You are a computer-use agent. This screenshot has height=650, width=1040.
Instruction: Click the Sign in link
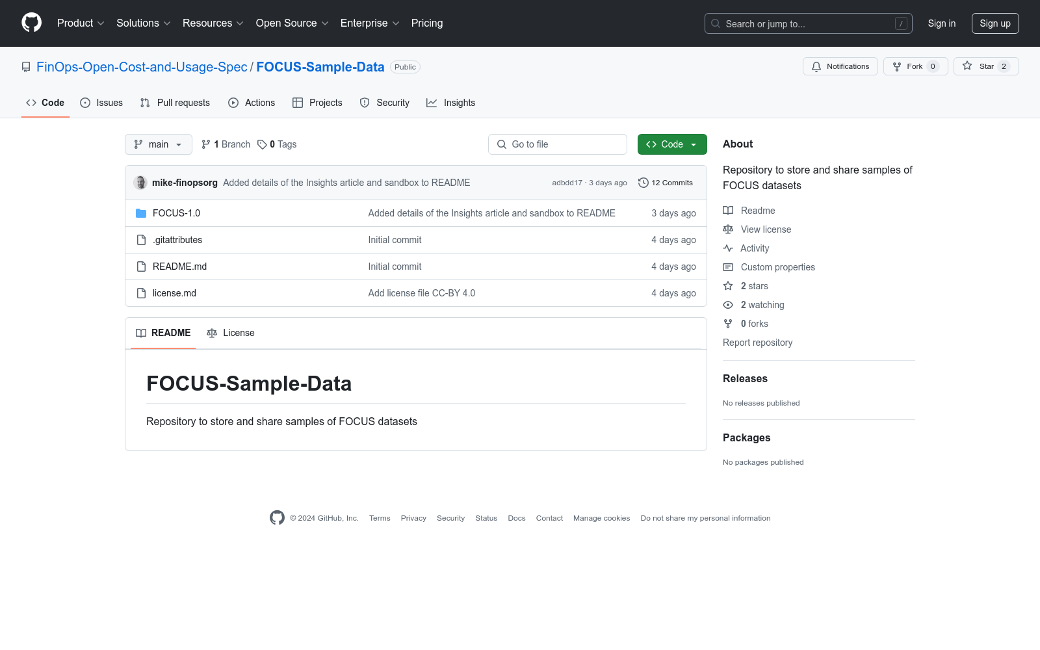coord(942,23)
